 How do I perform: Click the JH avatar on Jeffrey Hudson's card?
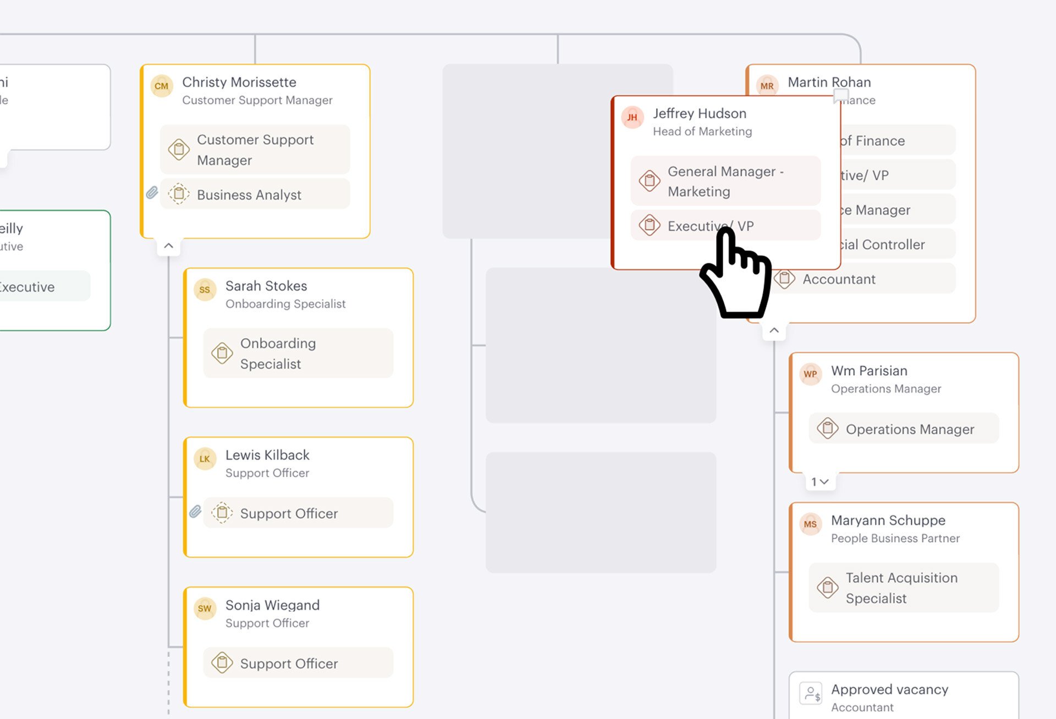632,117
